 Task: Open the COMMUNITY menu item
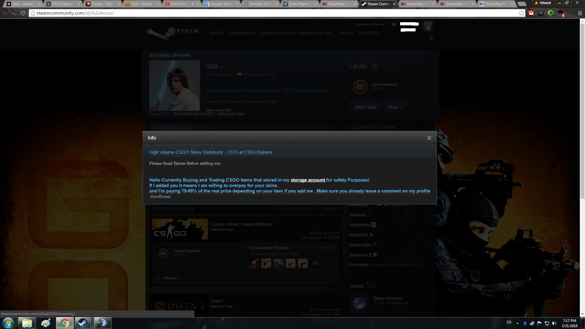tap(242, 33)
